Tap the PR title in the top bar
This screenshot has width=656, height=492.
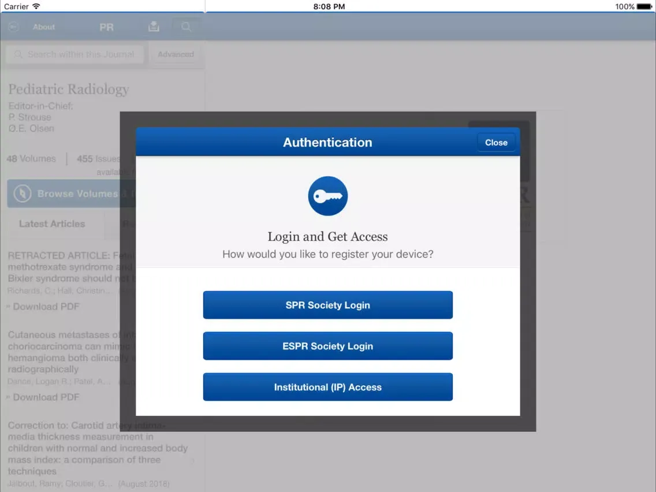coord(106,27)
